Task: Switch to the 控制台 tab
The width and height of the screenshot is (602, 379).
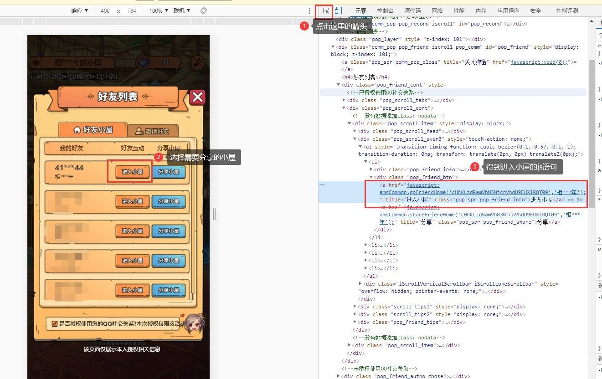Action: [x=385, y=10]
